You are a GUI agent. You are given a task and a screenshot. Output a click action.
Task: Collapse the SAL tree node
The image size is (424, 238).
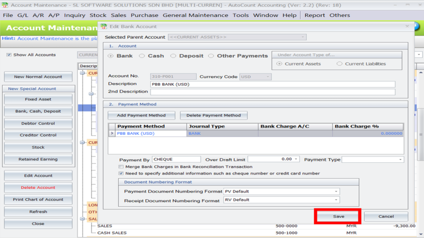(82, 219)
